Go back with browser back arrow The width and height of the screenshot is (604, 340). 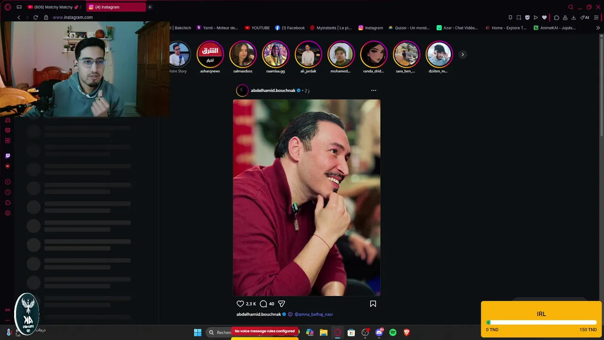pyautogui.click(x=19, y=17)
